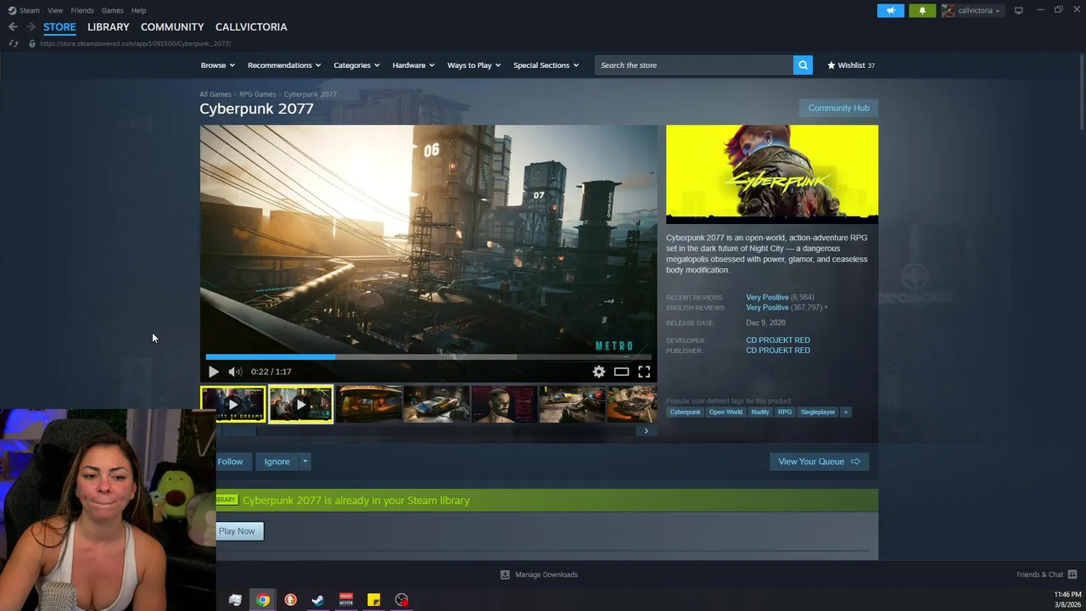Open the View menu
Viewport: 1086px width, 611px height.
(x=55, y=10)
